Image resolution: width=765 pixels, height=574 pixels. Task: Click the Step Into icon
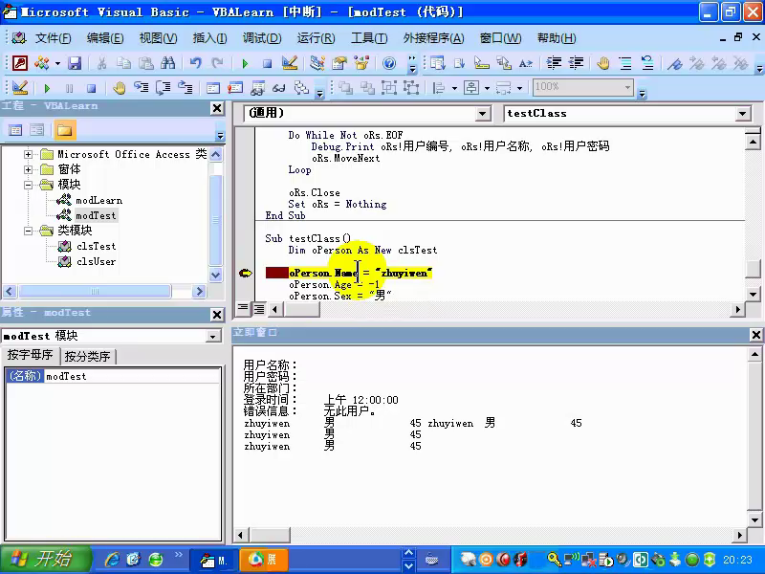(x=141, y=88)
